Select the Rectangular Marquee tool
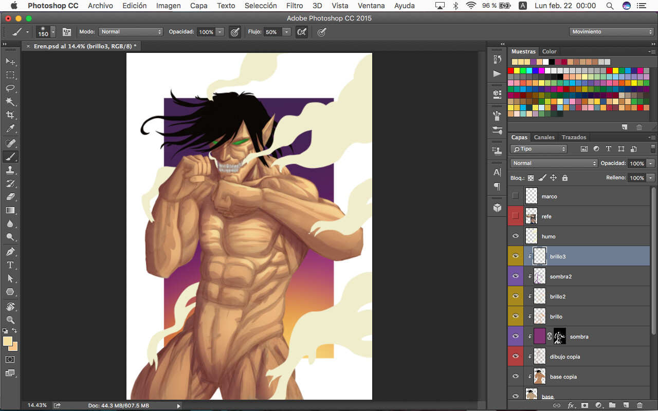Image resolution: width=658 pixels, height=411 pixels. 10,75
